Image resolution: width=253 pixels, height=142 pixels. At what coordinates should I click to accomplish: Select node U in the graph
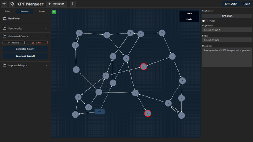pyautogui.click(x=168, y=103)
